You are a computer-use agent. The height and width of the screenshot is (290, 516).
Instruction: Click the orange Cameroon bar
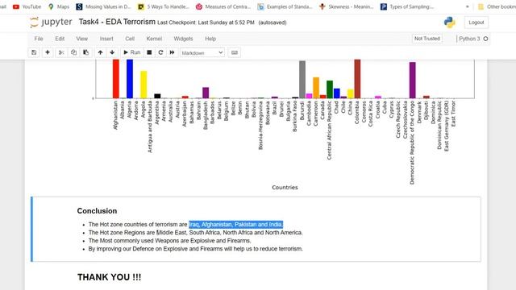point(316,88)
